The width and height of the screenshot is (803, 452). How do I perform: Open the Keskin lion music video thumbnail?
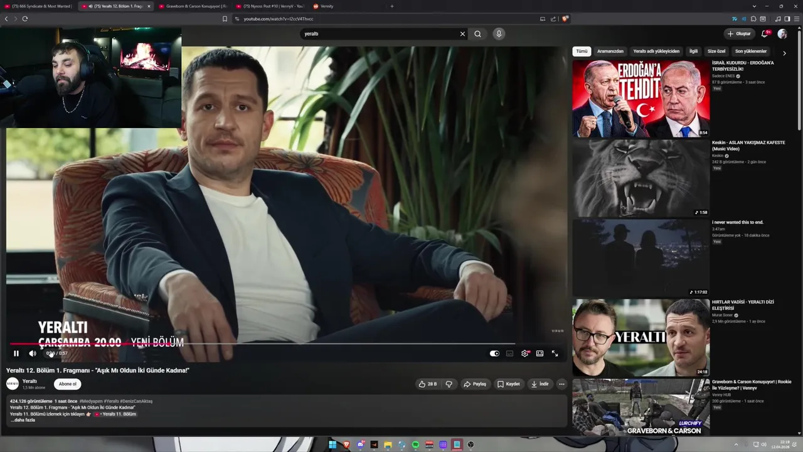pyautogui.click(x=641, y=178)
